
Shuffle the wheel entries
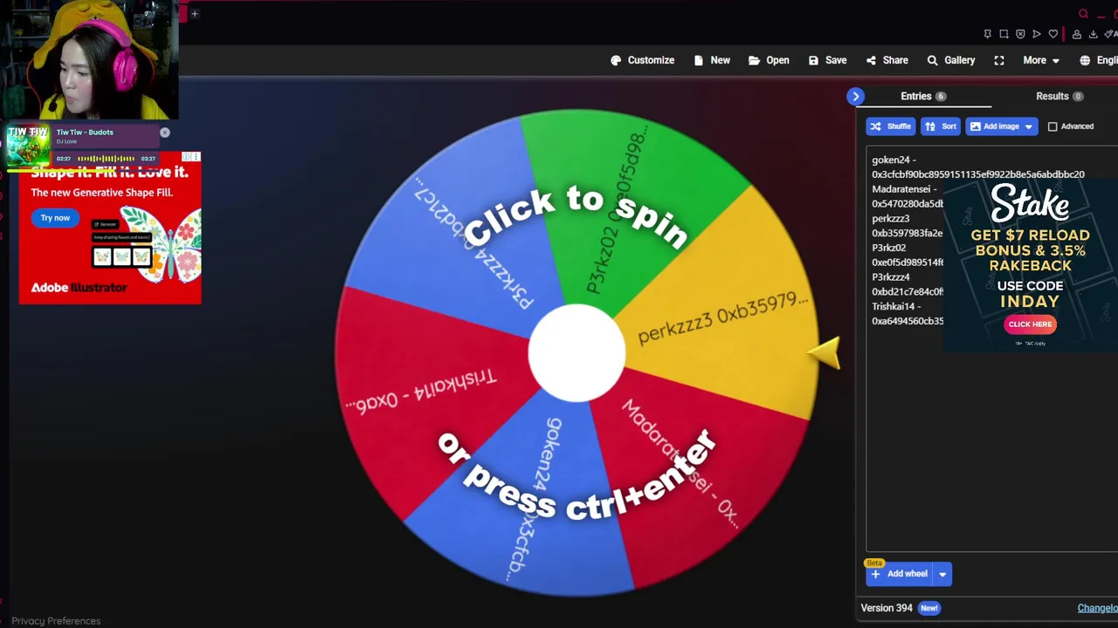[x=891, y=126]
